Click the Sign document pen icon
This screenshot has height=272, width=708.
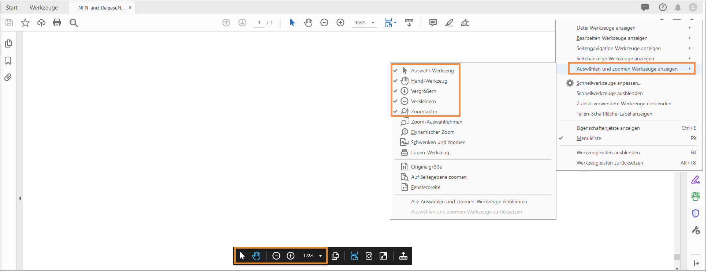point(465,23)
